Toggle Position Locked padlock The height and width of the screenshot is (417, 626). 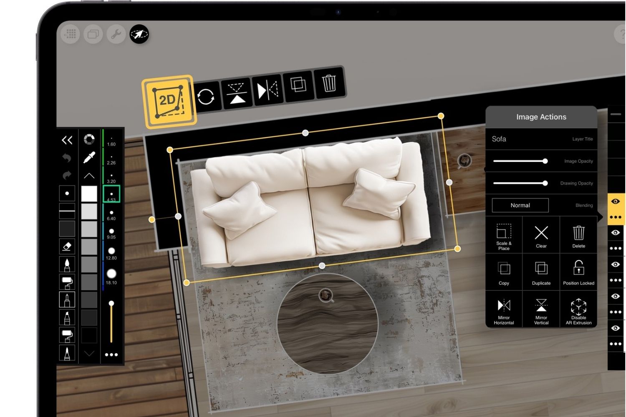click(x=578, y=273)
